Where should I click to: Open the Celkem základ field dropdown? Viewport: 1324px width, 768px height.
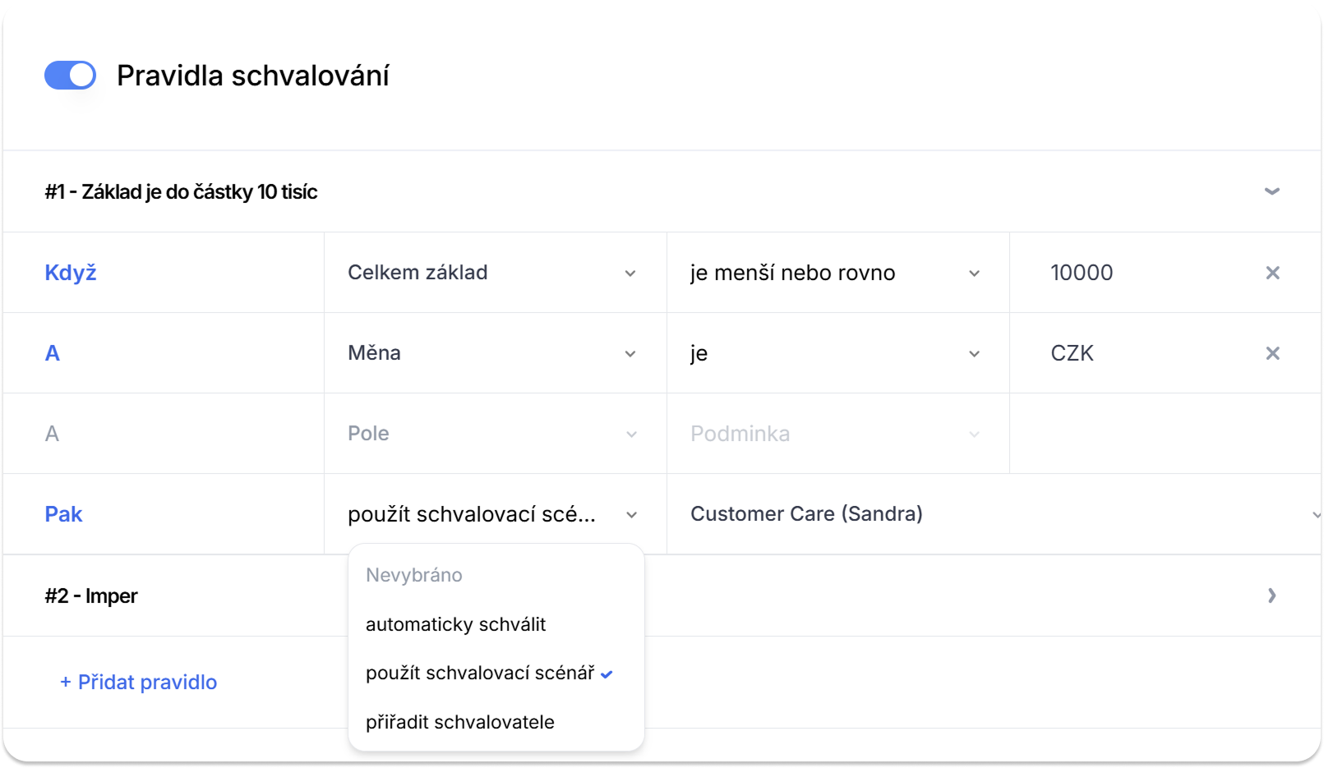tap(493, 273)
